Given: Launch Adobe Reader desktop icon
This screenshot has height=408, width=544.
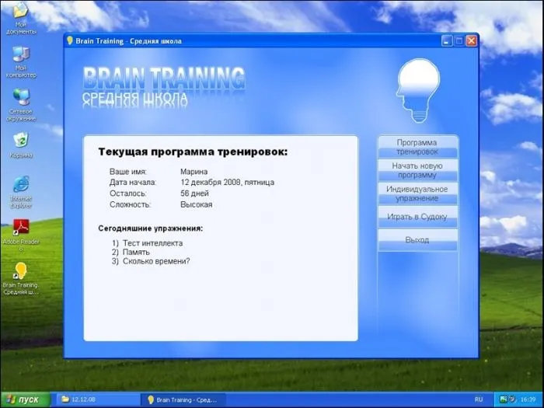Looking at the screenshot, I should (x=21, y=235).
